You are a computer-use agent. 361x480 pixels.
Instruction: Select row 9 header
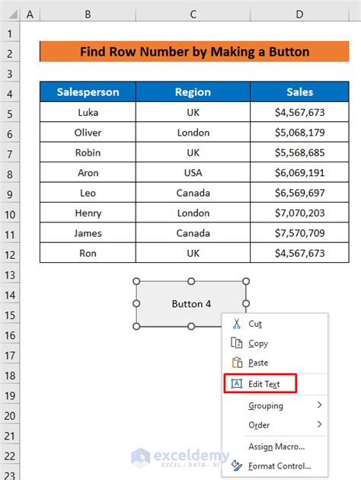[10, 194]
